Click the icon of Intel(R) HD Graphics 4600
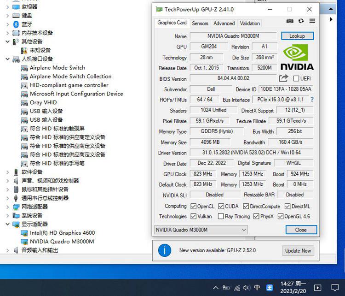 24,233
